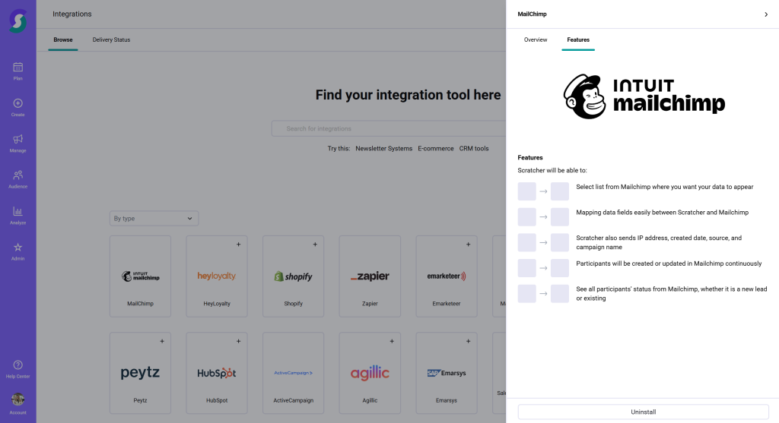Open the Analyze chart icon
Image resolution: width=779 pixels, height=423 pixels.
pos(17,212)
